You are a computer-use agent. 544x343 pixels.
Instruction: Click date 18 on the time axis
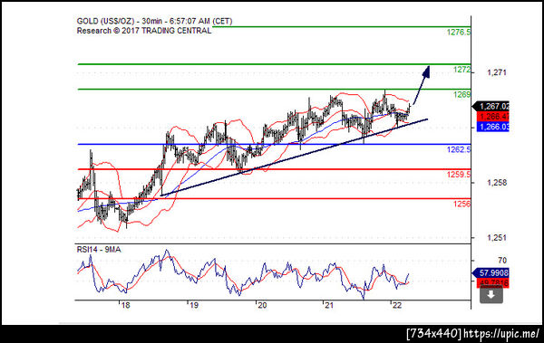click(x=125, y=305)
